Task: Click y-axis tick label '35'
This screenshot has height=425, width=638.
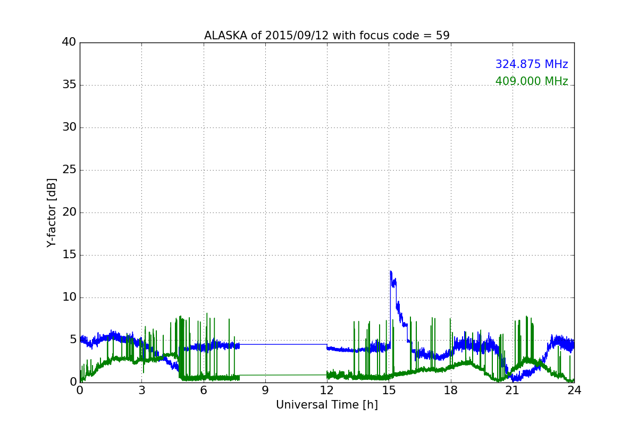Action: 69,85
